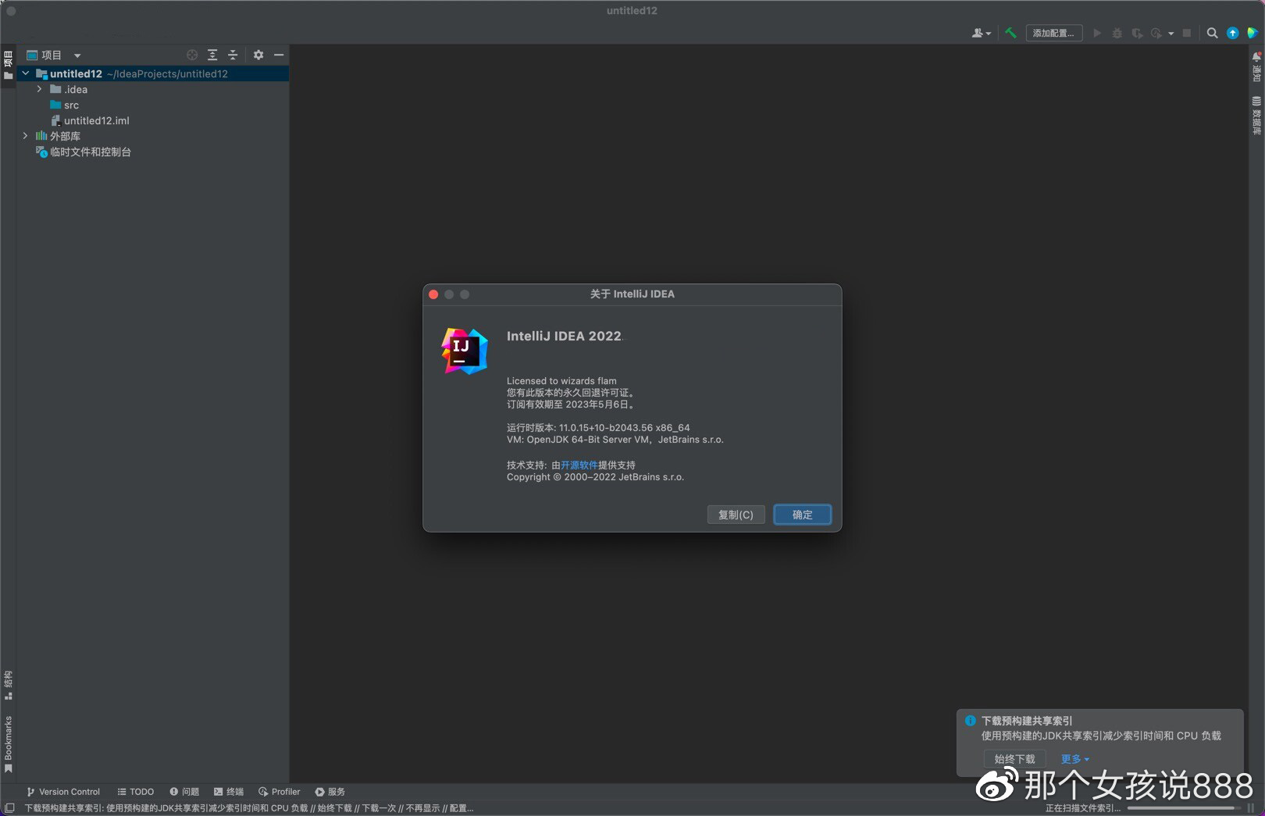This screenshot has width=1265, height=816.
Task: Open Search Everywhere magnifier icon
Action: [x=1212, y=33]
